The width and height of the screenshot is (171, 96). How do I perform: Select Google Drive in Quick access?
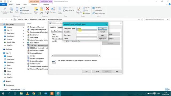click(x=11, y=42)
